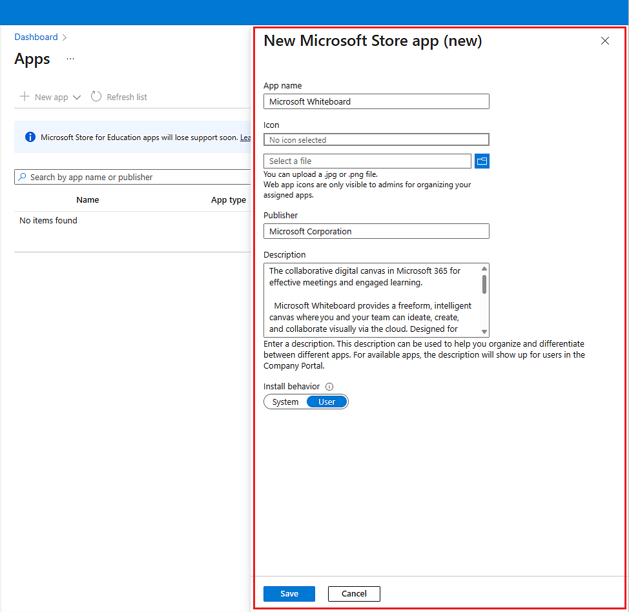The image size is (629, 612).
Task: Select User install behavior
Action: point(326,402)
